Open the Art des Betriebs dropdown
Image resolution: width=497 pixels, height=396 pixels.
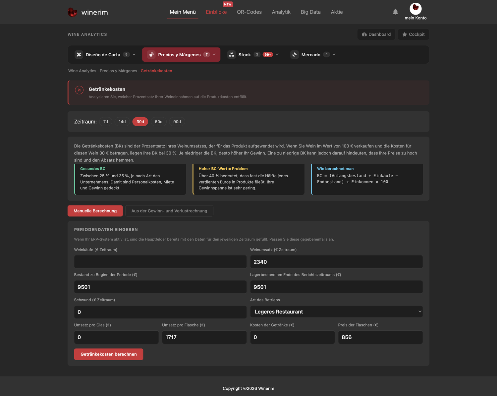[x=336, y=312]
